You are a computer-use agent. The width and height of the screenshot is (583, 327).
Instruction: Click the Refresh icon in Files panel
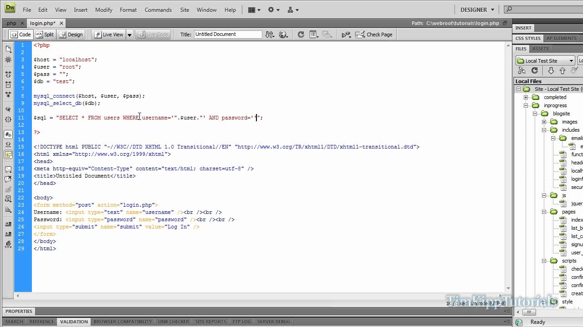(x=535, y=70)
